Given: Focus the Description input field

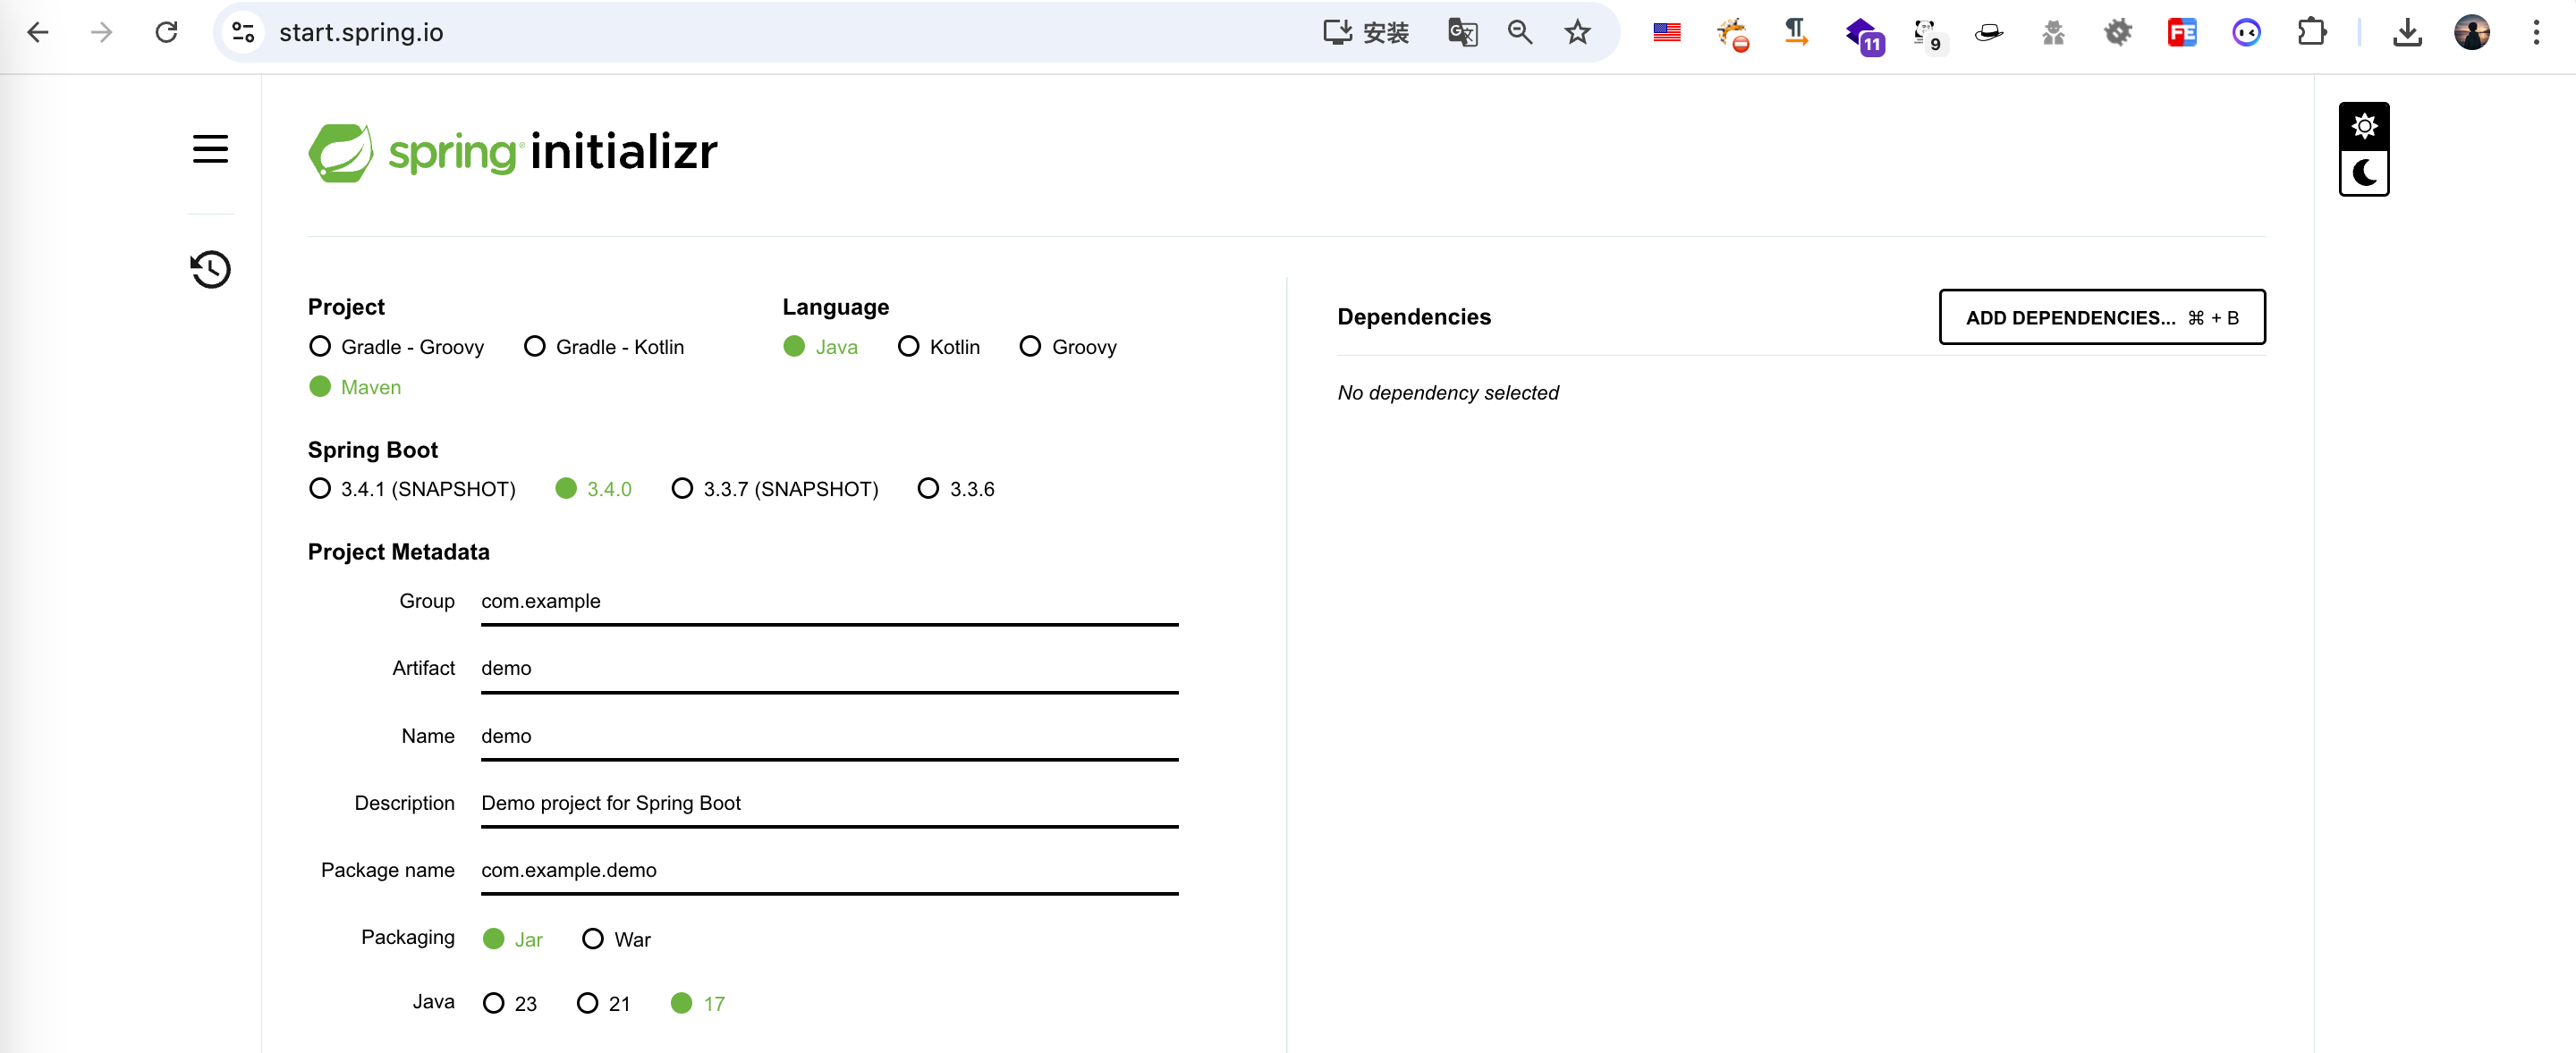Looking at the screenshot, I should [x=829, y=804].
